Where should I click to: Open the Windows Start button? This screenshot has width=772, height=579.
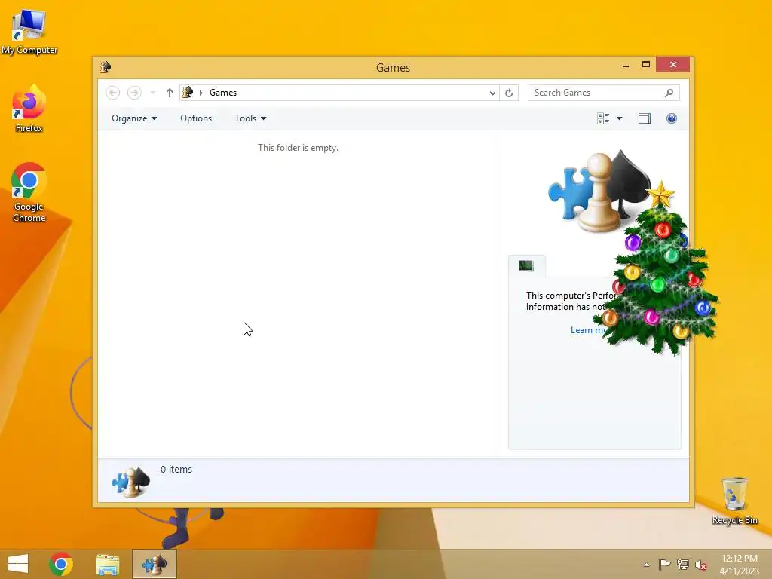[x=18, y=564]
